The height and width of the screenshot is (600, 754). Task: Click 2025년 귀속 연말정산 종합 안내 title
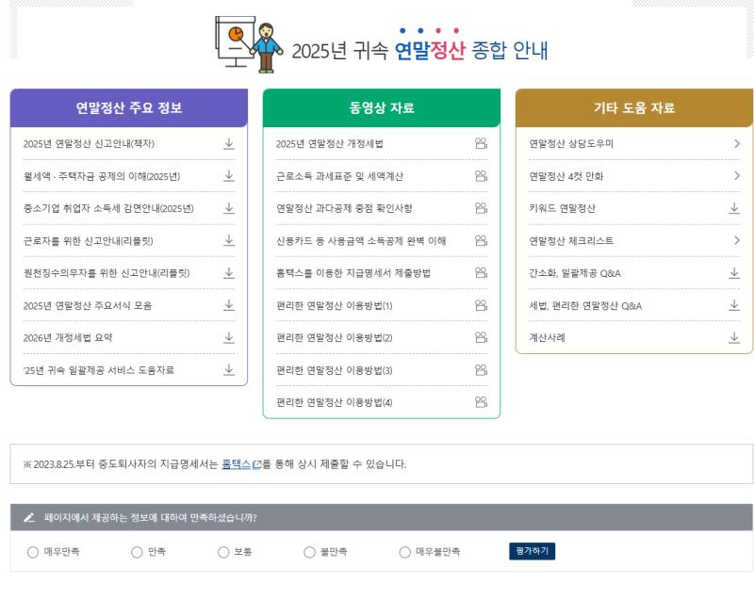(419, 50)
